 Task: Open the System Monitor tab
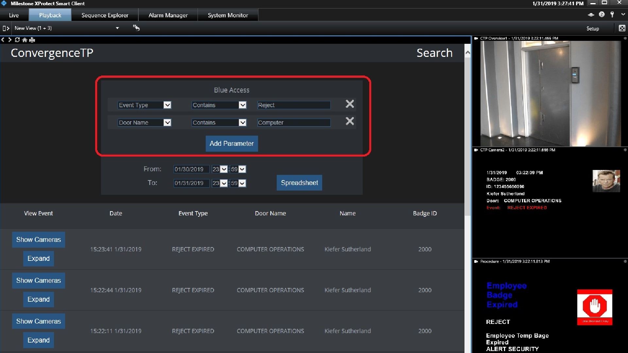point(228,15)
